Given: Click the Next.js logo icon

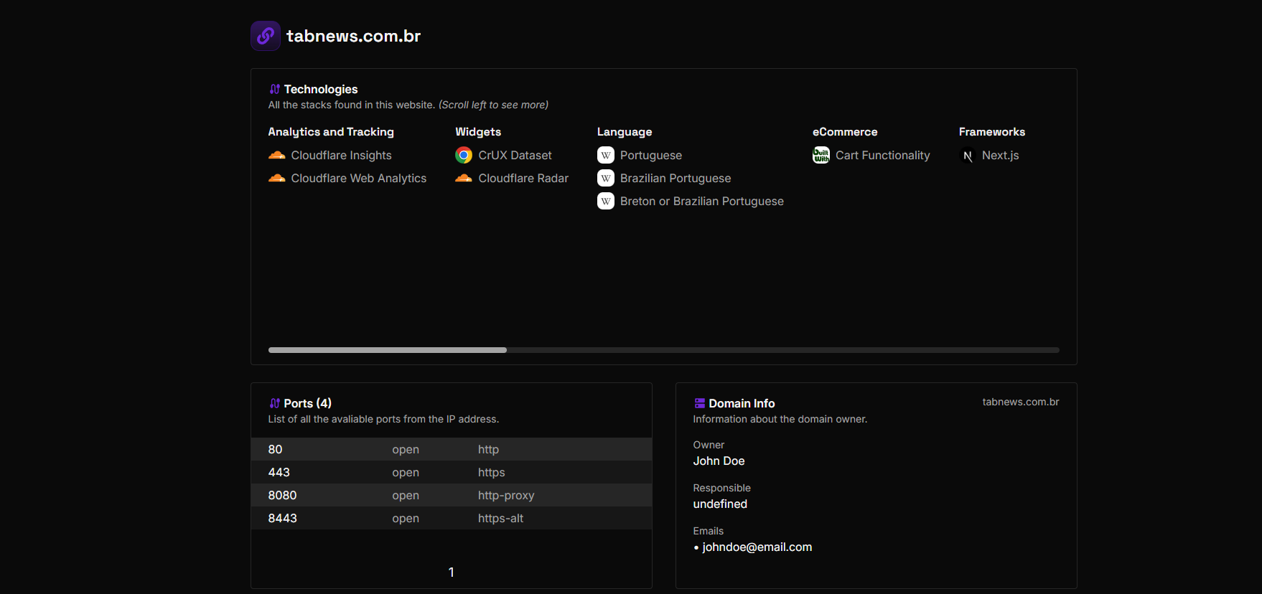Looking at the screenshot, I should pyautogui.click(x=968, y=155).
